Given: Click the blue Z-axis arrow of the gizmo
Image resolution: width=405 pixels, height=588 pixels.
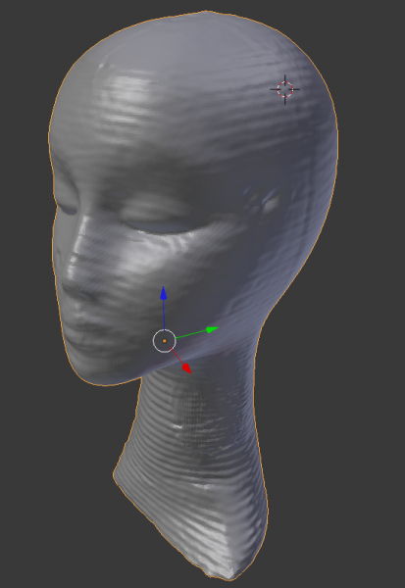Looking at the screenshot, I should pos(164,293).
